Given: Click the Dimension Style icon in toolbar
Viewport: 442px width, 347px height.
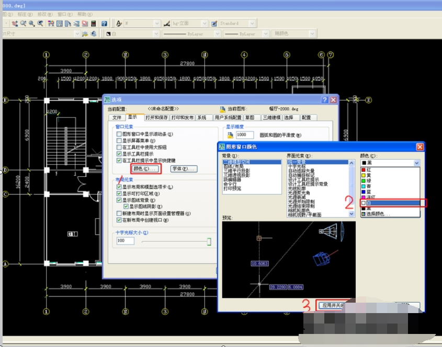Looking at the screenshot, I should pos(167,23).
